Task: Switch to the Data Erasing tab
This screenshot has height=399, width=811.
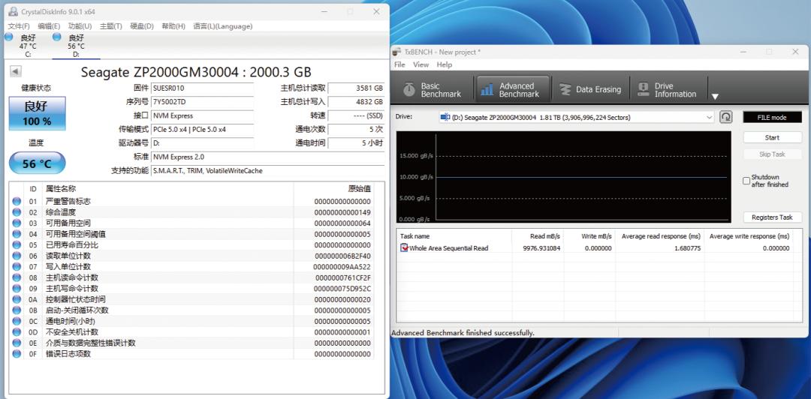Action: pos(590,90)
